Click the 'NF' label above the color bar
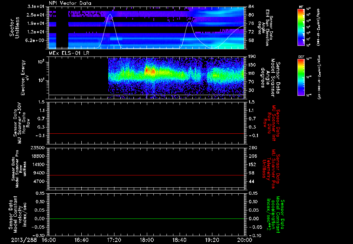The image size is (353, 244). [301, 7]
